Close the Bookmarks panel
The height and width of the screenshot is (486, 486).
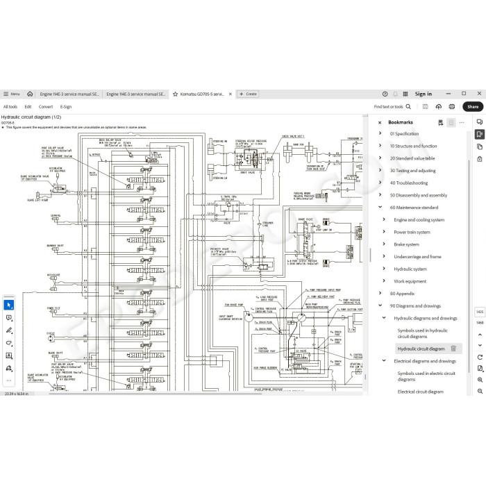pyautogui.click(x=380, y=123)
